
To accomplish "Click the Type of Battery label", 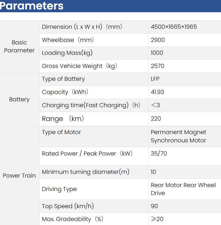I will click(x=63, y=79).
